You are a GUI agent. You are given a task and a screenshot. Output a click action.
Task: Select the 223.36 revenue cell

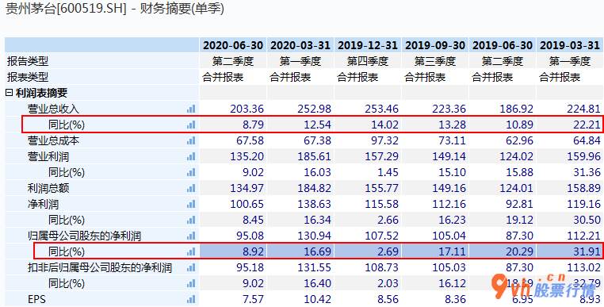435,109
